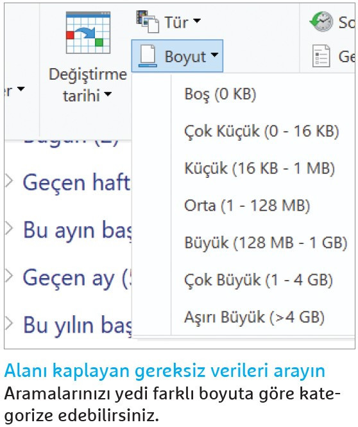358x427 pixels.
Task: Expand the Bu ayın başı group
Action: coord(9,228)
